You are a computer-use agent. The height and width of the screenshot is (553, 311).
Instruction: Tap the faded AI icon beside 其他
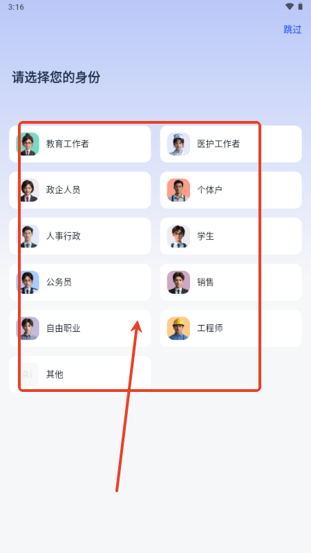[x=28, y=374]
